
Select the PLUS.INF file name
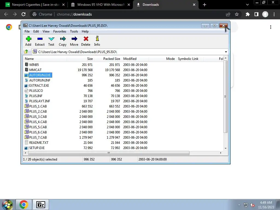coord(36,96)
